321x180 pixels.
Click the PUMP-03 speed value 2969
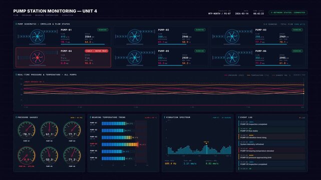click(x=282, y=37)
